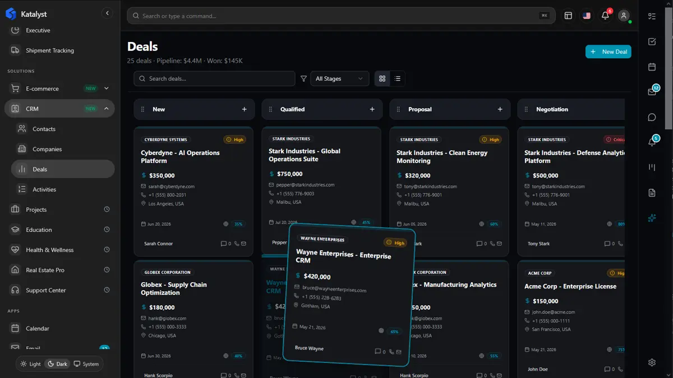Switch to Light theme

coord(31,364)
